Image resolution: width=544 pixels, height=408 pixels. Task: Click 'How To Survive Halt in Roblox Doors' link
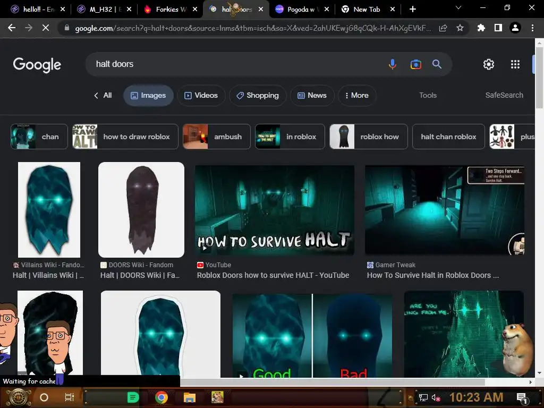432,276
